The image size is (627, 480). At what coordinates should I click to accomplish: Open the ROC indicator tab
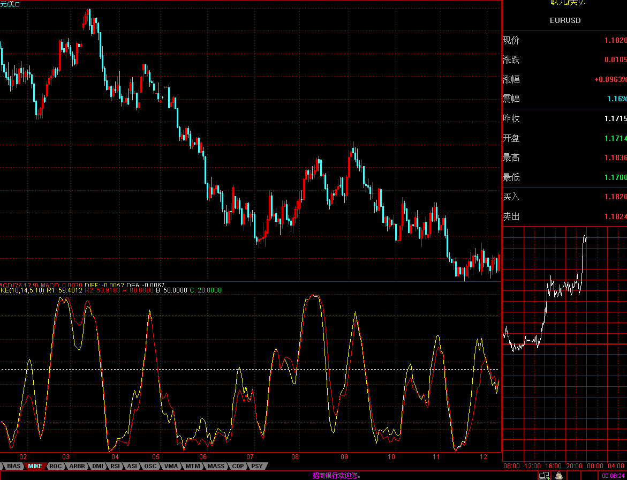(x=55, y=466)
